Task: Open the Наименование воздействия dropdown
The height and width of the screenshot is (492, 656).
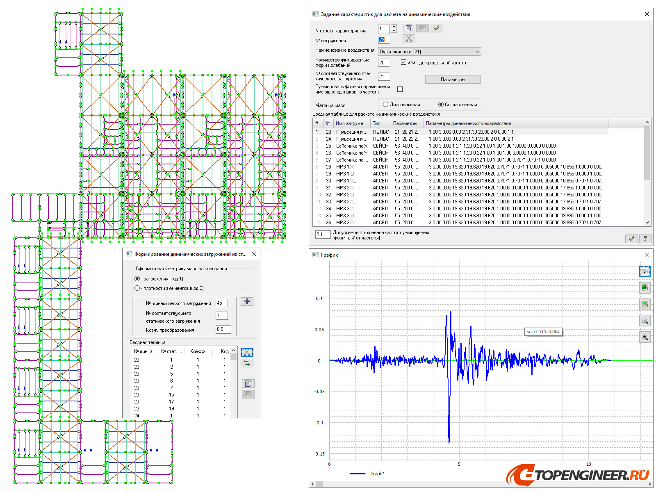Action: click(429, 52)
